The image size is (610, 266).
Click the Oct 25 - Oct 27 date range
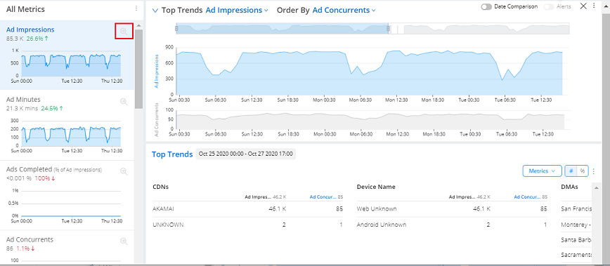coord(245,154)
